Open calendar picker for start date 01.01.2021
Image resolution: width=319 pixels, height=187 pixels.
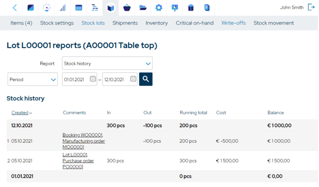point(93,79)
